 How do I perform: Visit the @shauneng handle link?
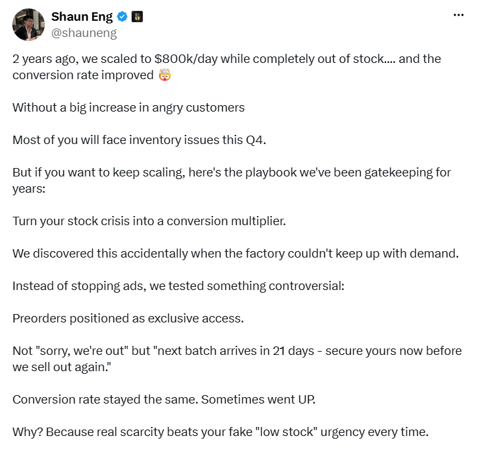tap(84, 32)
